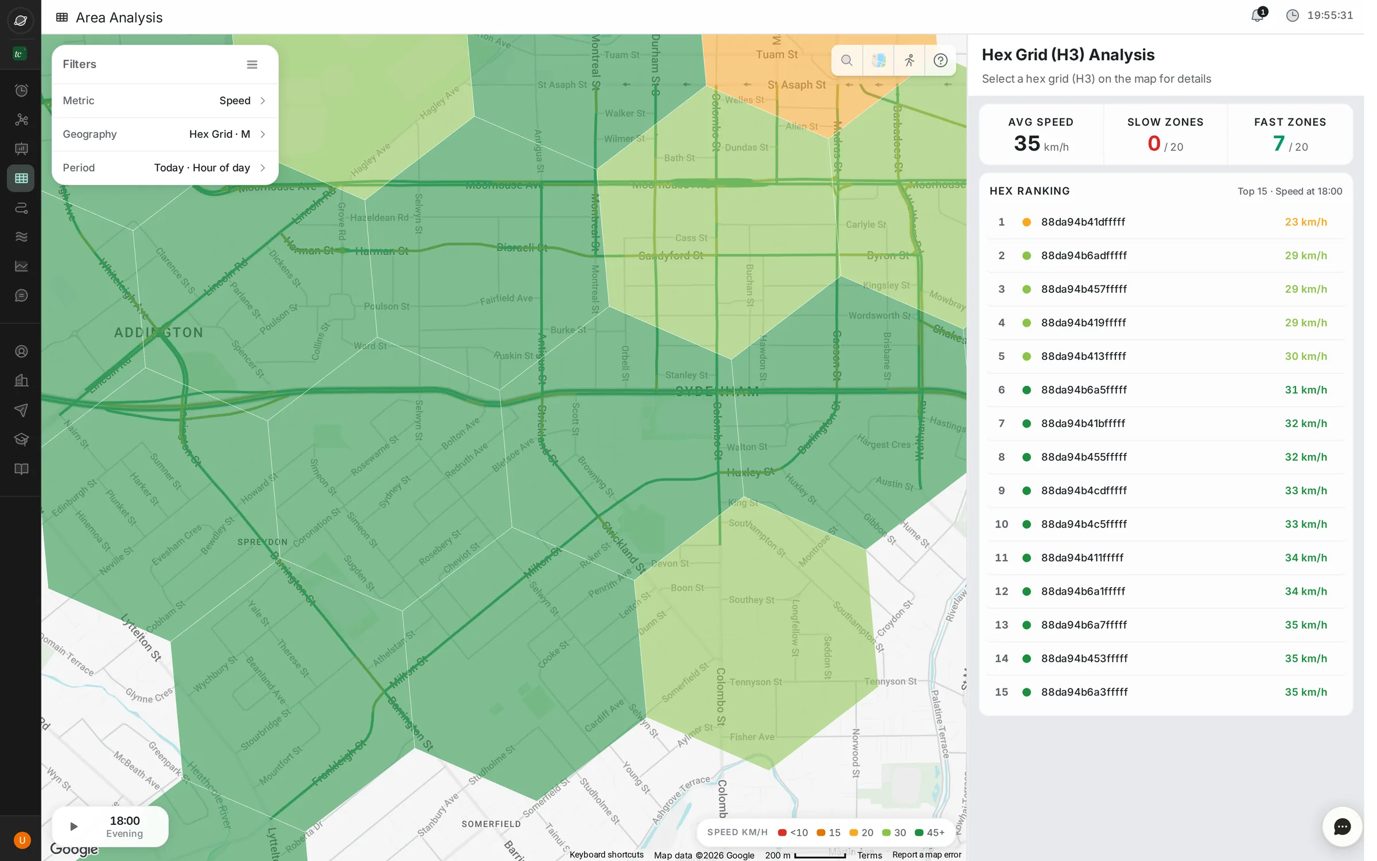
Task: Click the map search magnifier icon
Action: [847, 60]
